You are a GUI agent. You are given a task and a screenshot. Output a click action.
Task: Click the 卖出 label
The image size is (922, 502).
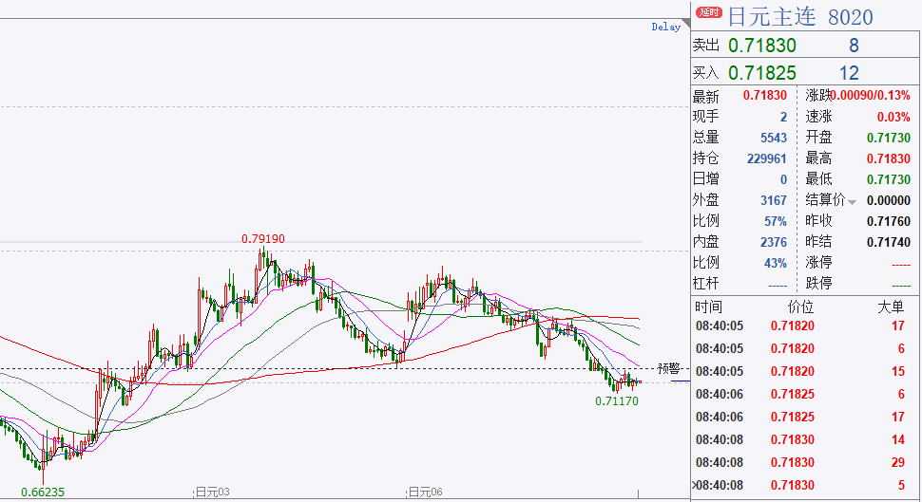(705, 46)
